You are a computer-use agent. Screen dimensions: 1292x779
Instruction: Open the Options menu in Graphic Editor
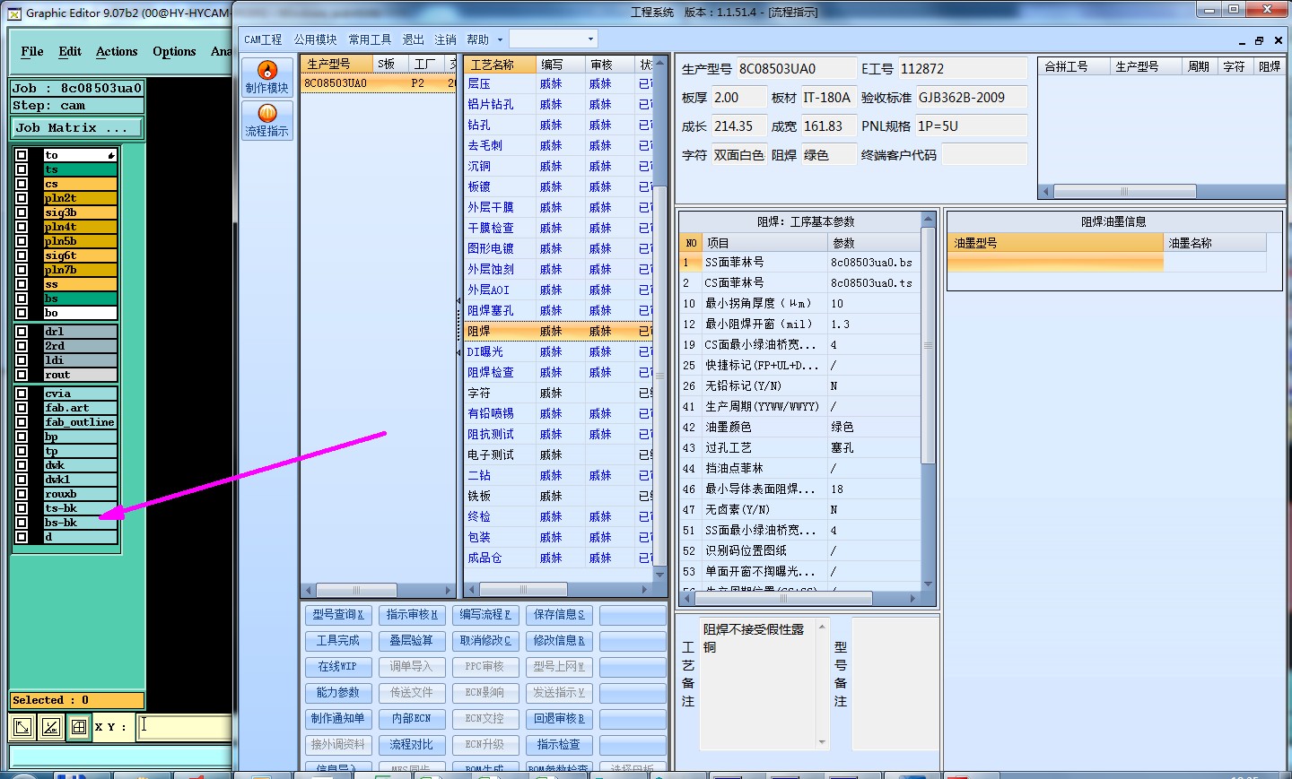click(x=174, y=52)
